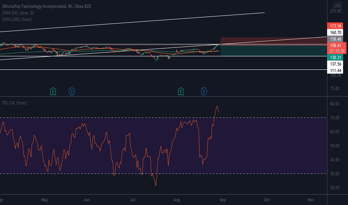The width and height of the screenshot is (348, 205).
Task: Open the May earnings marker E
Action: tap(53, 91)
